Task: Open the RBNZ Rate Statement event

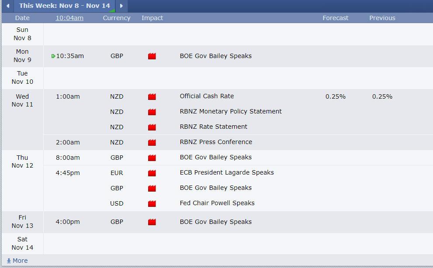Action: 214,127
